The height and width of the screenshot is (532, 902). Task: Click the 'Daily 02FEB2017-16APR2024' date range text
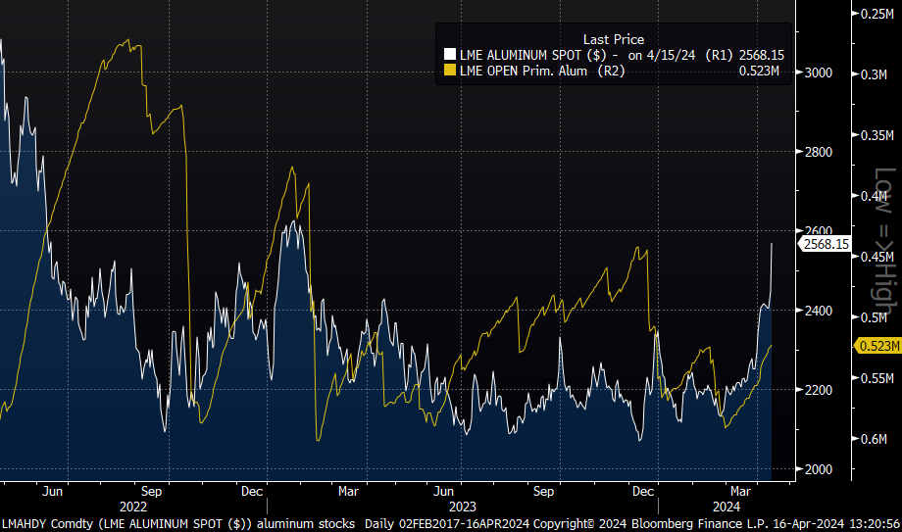tap(447, 524)
